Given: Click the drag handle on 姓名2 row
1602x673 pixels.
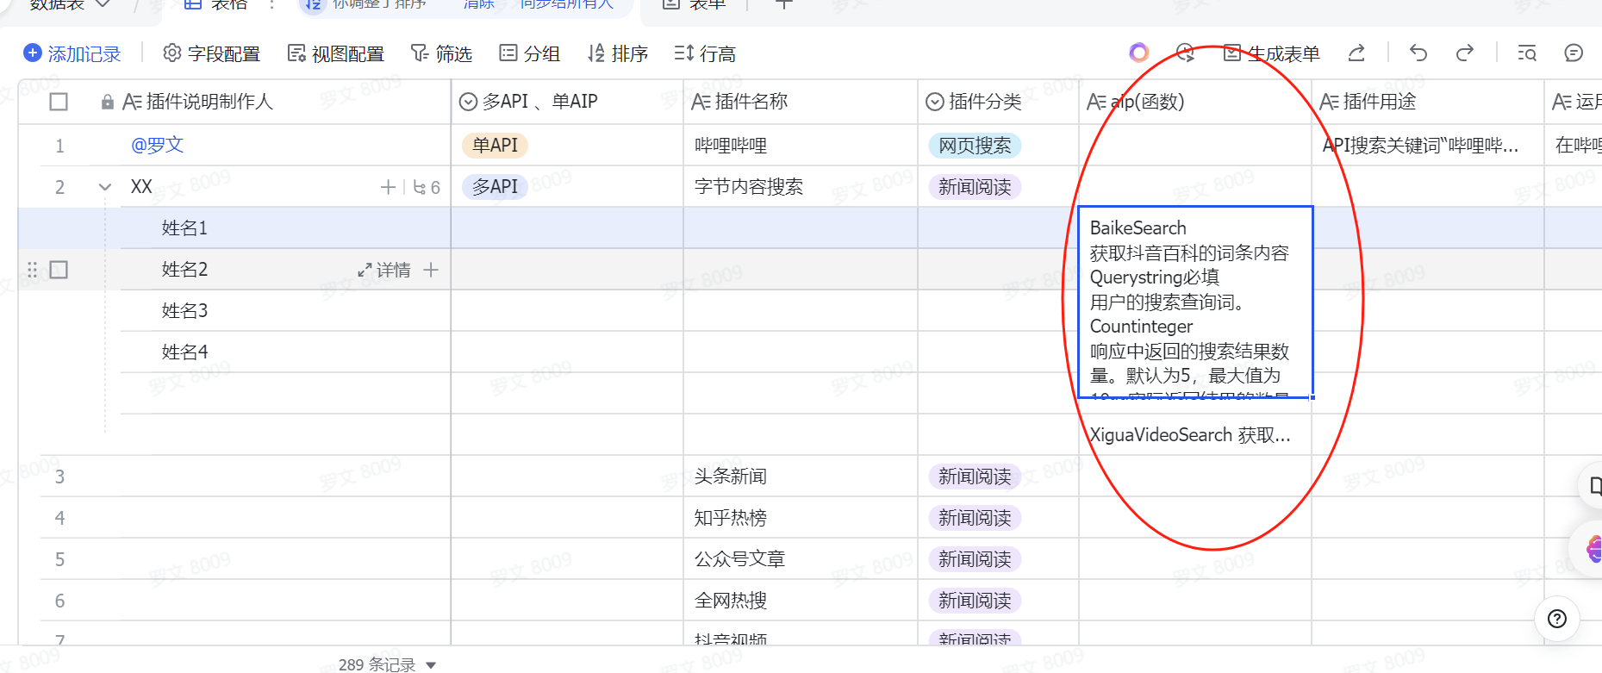Looking at the screenshot, I should point(32,270).
